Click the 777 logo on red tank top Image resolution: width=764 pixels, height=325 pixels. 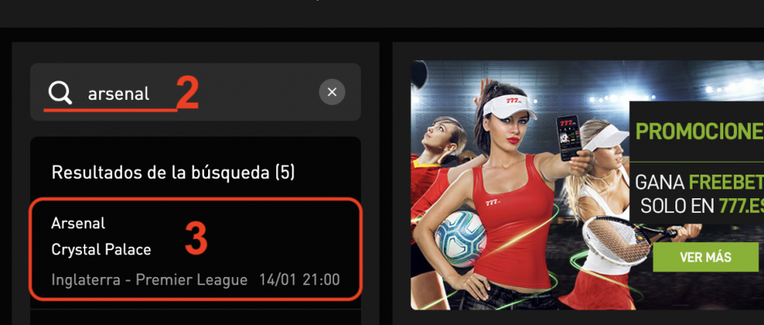(x=493, y=202)
